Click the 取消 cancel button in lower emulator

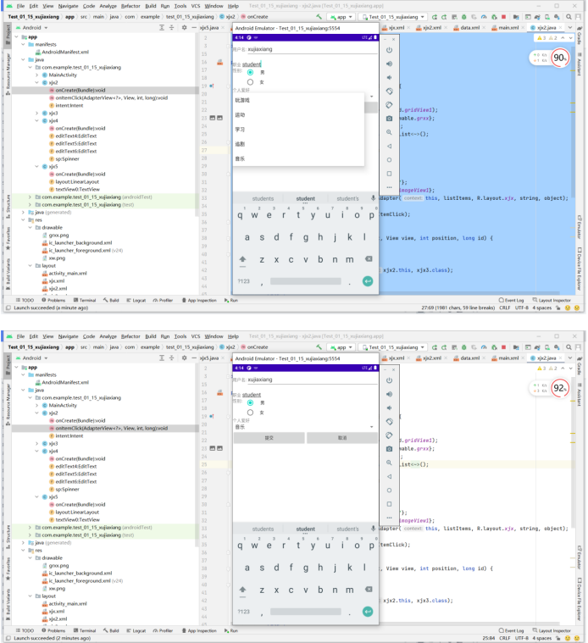pos(342,438)
